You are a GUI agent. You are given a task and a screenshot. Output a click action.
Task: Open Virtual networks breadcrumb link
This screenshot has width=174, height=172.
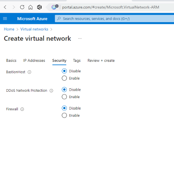point(34,29)
